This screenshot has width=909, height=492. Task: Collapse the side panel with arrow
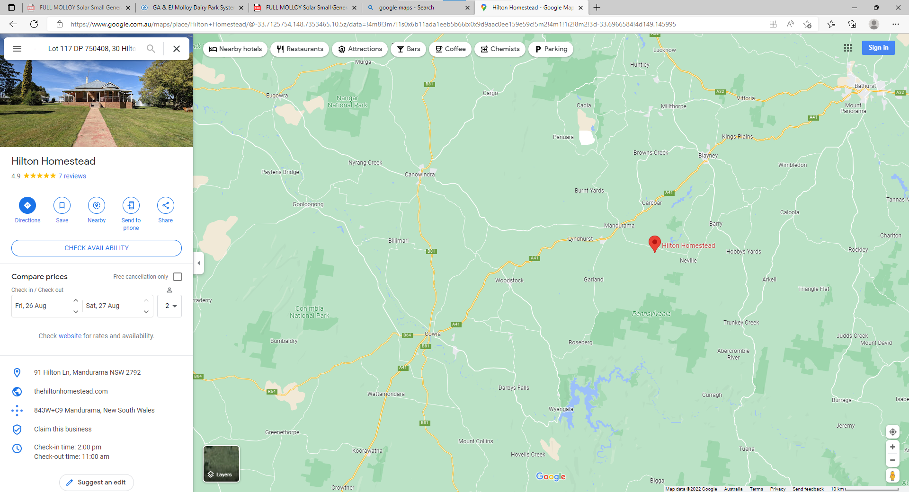(x=199, y=263)
